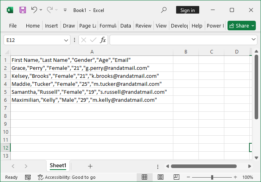The width and height of the screenshot is (261, 182).
Task: Click the Insert Function fx icon
Action: pos(103,40)
